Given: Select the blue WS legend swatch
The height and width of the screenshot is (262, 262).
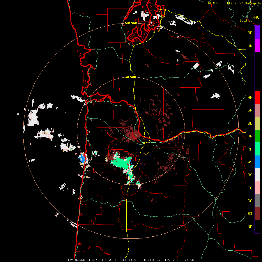Looking at the screenshot, I should (x=257, y=162).
